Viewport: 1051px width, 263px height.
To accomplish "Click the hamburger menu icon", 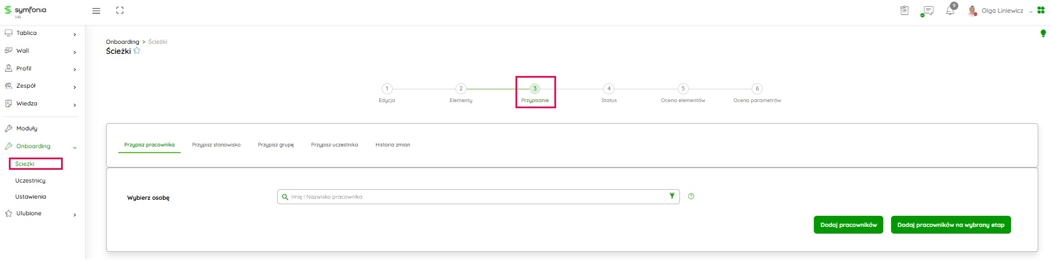I will tap(96, 11).
